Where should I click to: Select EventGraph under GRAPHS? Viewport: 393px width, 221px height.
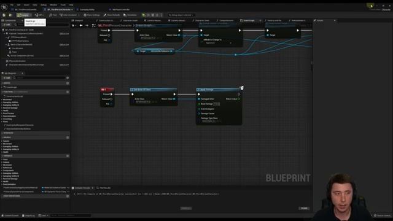pyautogui.click(x=11, y=87)
